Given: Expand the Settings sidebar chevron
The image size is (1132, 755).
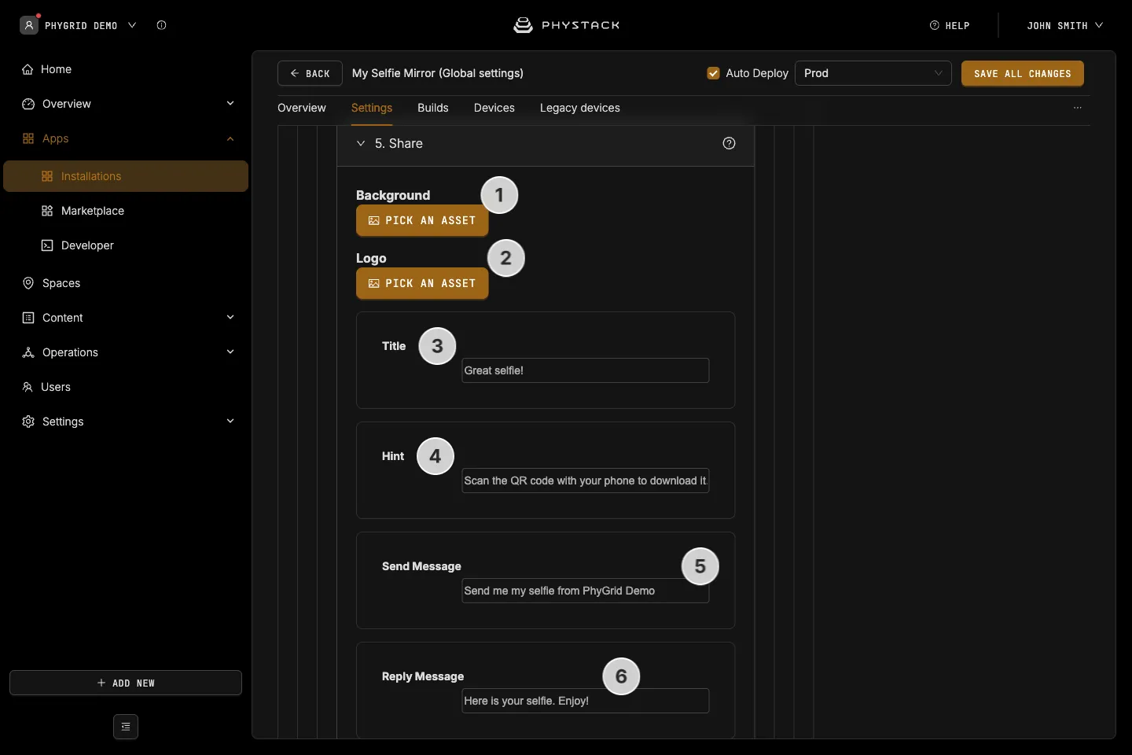Looking at the screenshot, I should pyautogui.click(x=230, y=422).
